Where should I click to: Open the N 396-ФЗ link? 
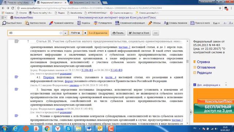click(87, 70)
